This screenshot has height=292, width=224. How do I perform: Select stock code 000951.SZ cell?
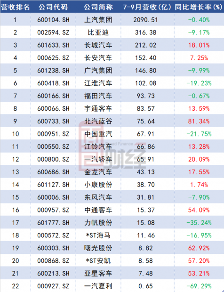53,134
